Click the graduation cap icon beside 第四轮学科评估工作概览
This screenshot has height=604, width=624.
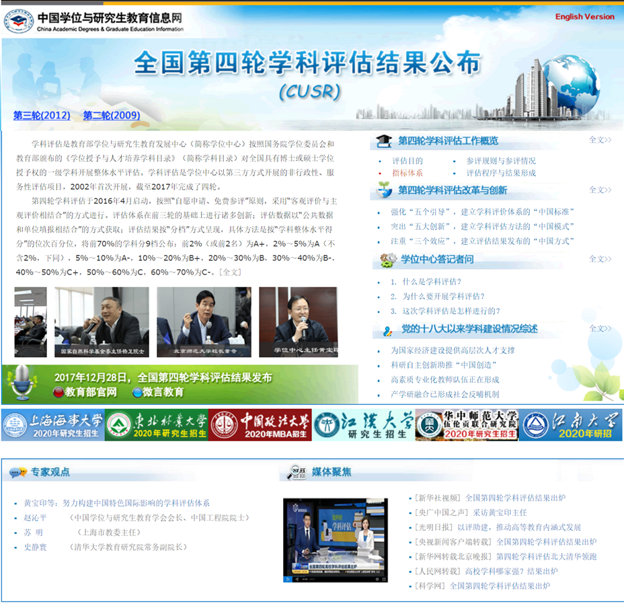[384, 141]
